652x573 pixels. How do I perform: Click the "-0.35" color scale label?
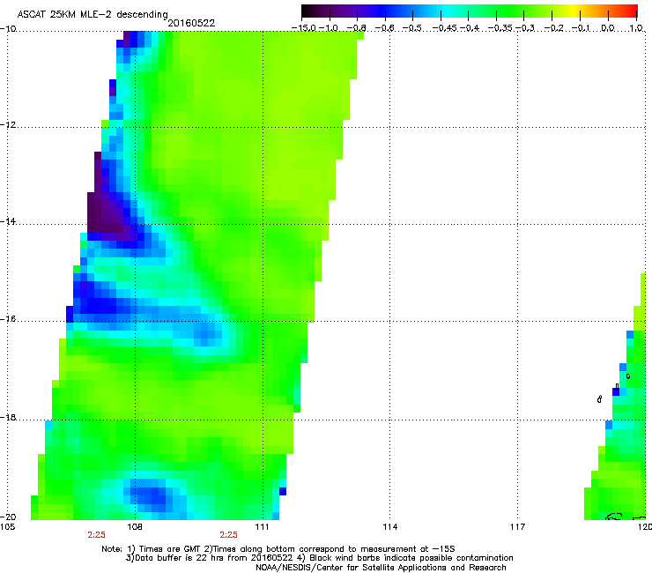pyautogui.click(x=500, y=28)
